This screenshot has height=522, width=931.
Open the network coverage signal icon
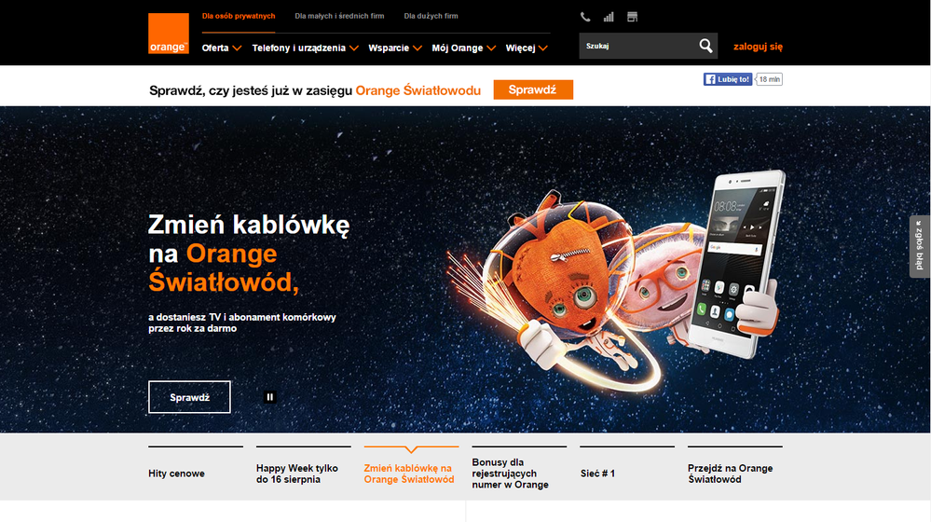609,17
